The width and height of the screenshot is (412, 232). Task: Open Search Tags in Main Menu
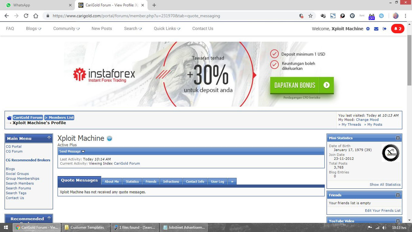(16, 193)
